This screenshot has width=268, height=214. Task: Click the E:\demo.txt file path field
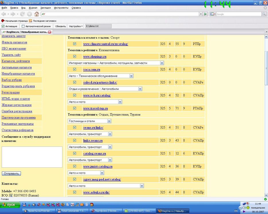98,26
